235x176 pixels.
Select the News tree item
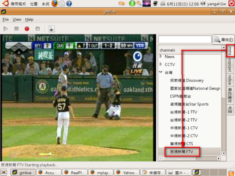pyautogui.click(x=170, y=57)
